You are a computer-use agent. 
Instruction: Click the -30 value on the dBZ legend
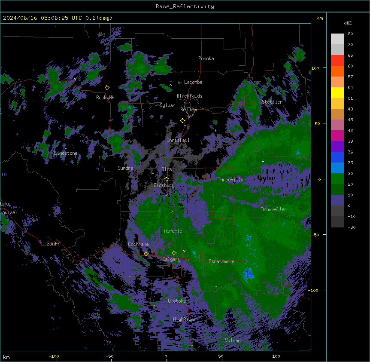tap(352, 227)
